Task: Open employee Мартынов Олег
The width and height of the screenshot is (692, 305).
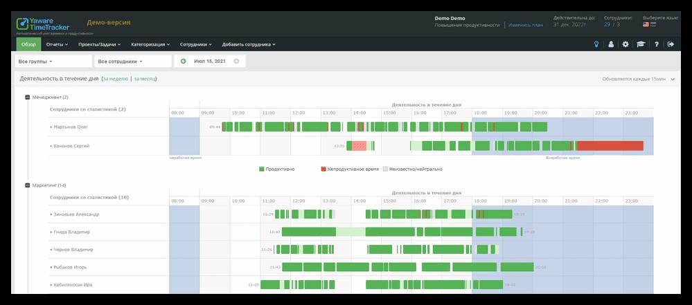Action: coord(71,127)
